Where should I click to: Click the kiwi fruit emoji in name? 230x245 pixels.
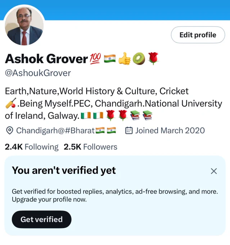139,59
